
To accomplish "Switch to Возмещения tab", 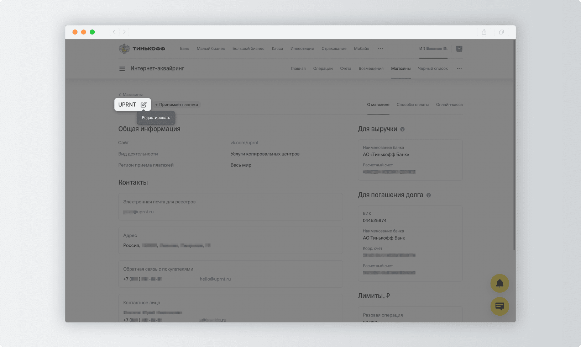I will point(371,69).
